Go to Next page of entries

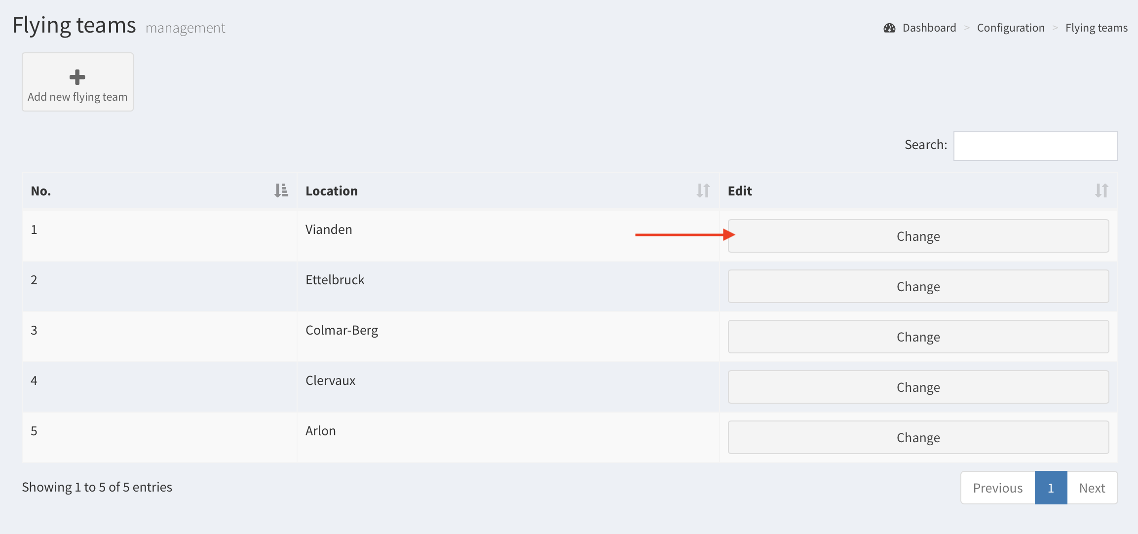click(1092, 488)
